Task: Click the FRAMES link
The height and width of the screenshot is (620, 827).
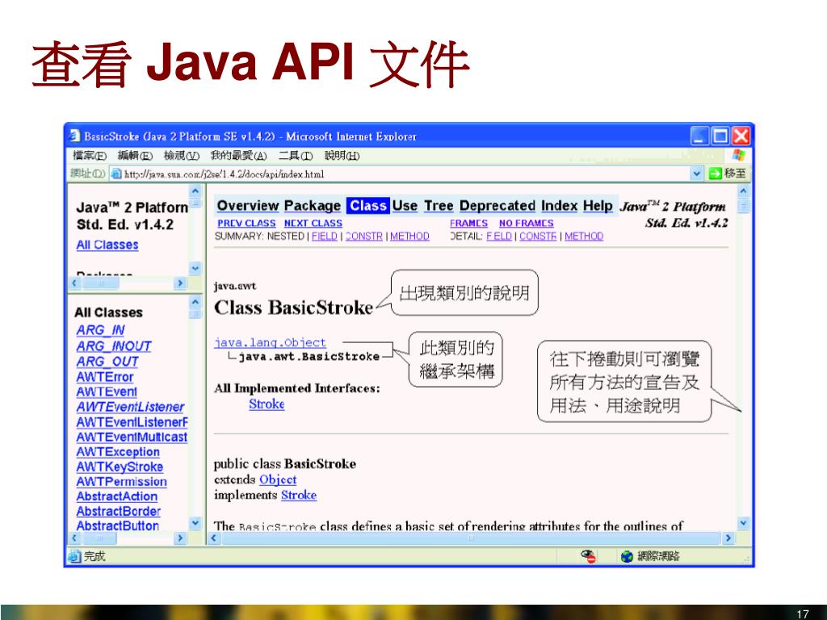Action: pos(468,223)
